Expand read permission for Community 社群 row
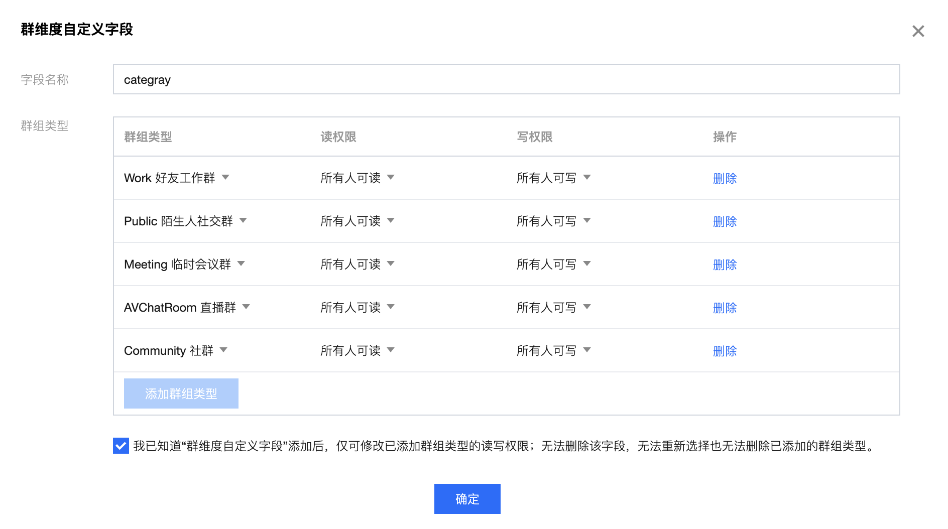 click(358, 350)
